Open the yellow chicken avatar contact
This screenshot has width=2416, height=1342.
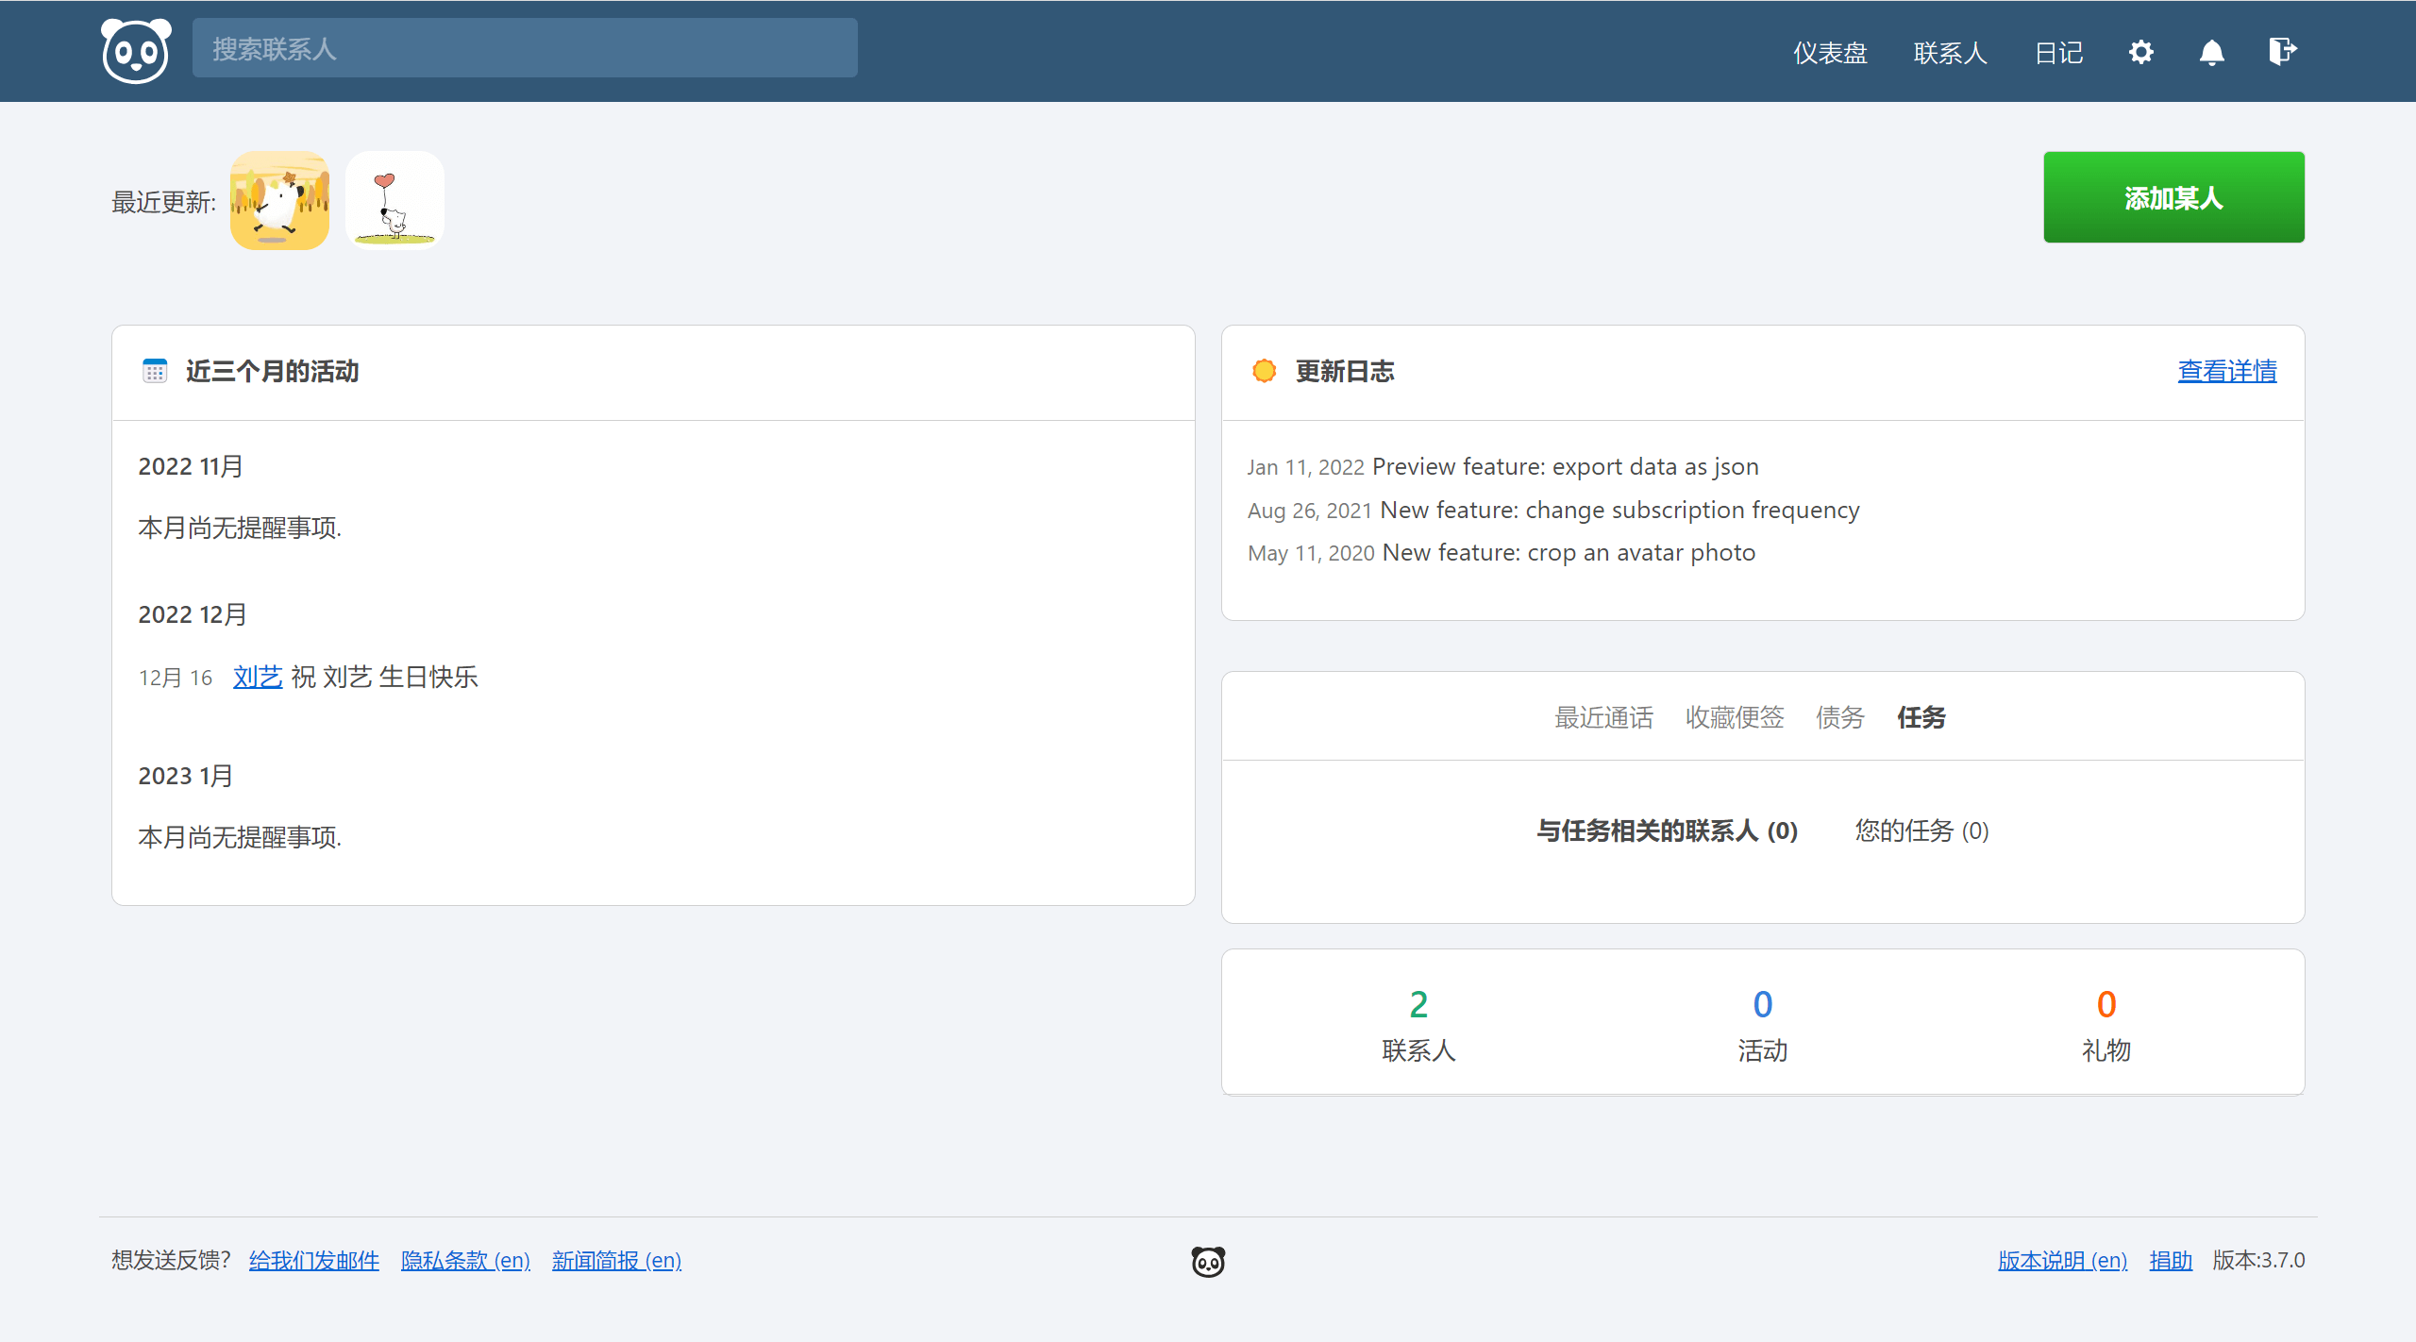click(279, 201)
